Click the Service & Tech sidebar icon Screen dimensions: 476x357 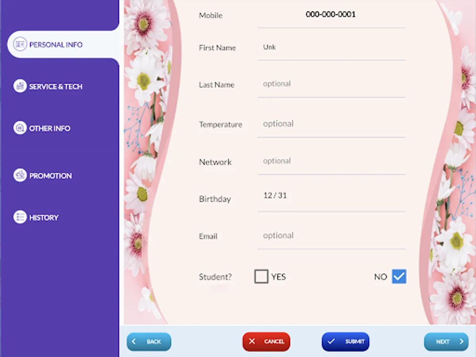pos(20,86)
